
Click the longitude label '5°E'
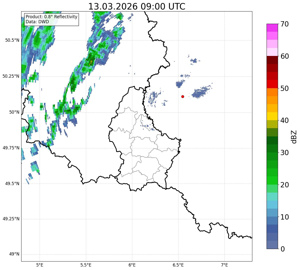coord(40,265)
